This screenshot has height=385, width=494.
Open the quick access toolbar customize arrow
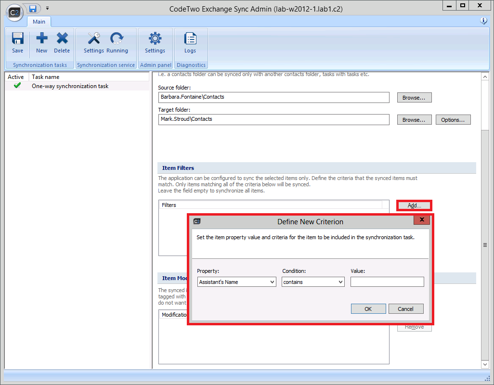point(47,8)
